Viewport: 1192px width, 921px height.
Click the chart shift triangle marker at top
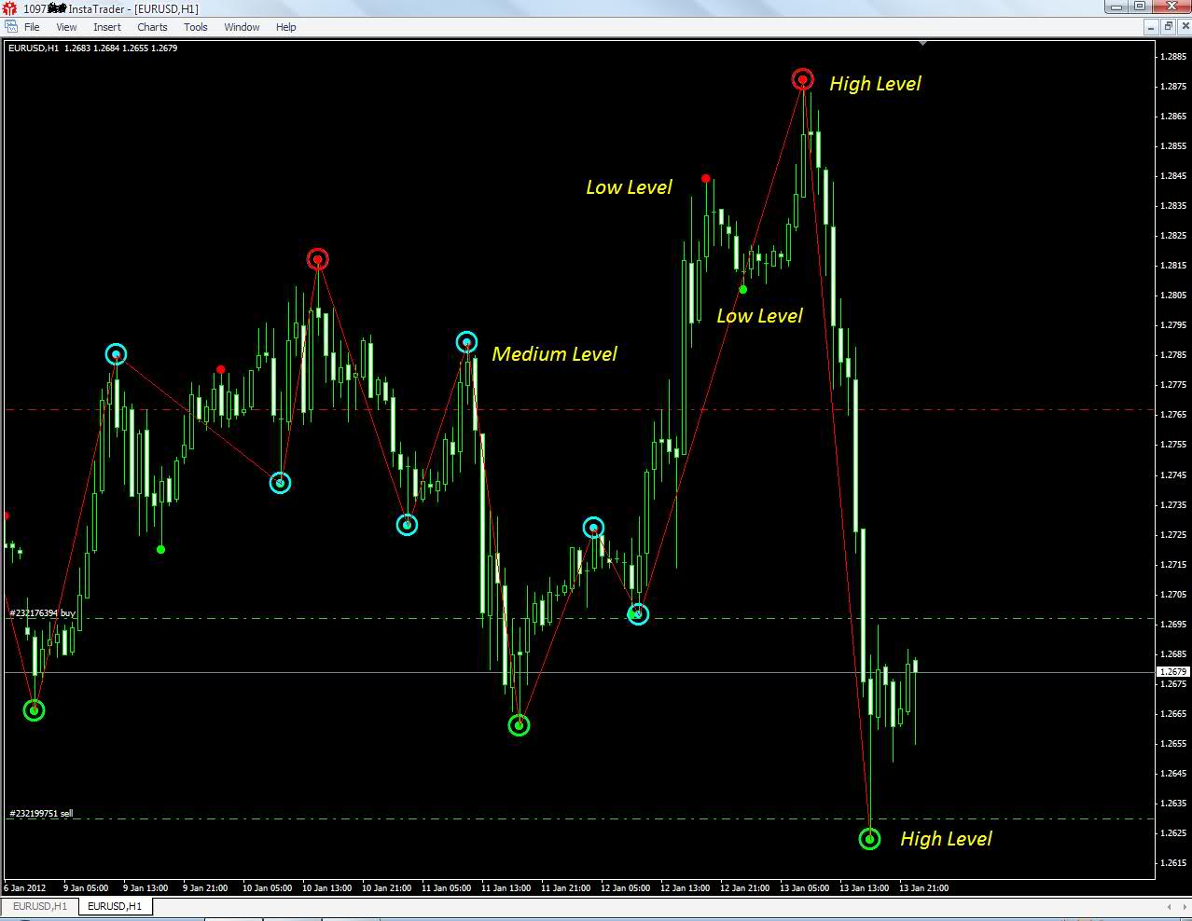[x=922, y=43]
